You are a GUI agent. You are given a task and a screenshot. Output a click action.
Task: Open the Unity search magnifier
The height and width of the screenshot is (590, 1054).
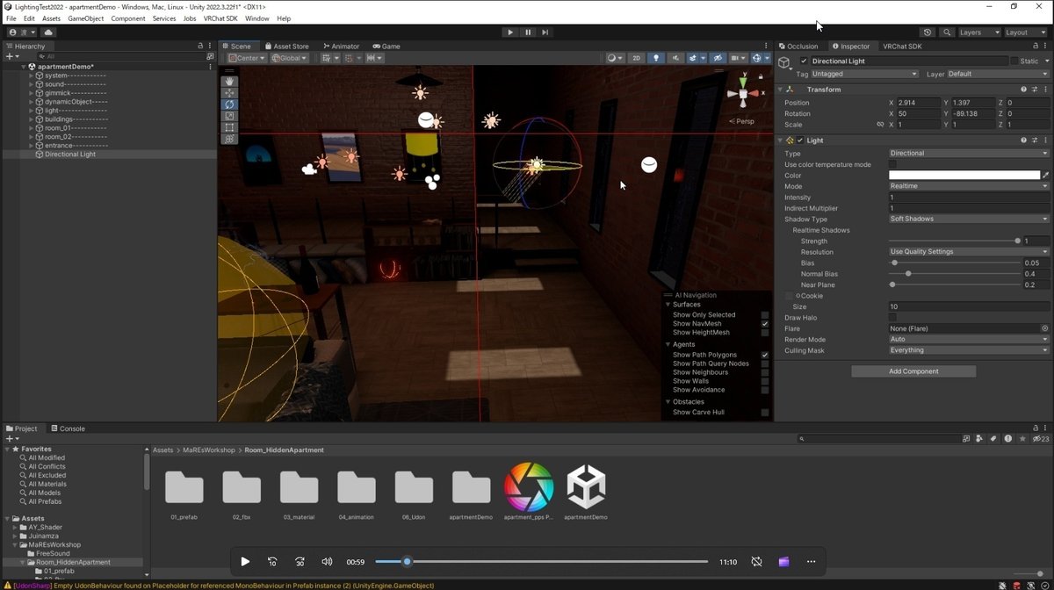[x=947, y=32]
